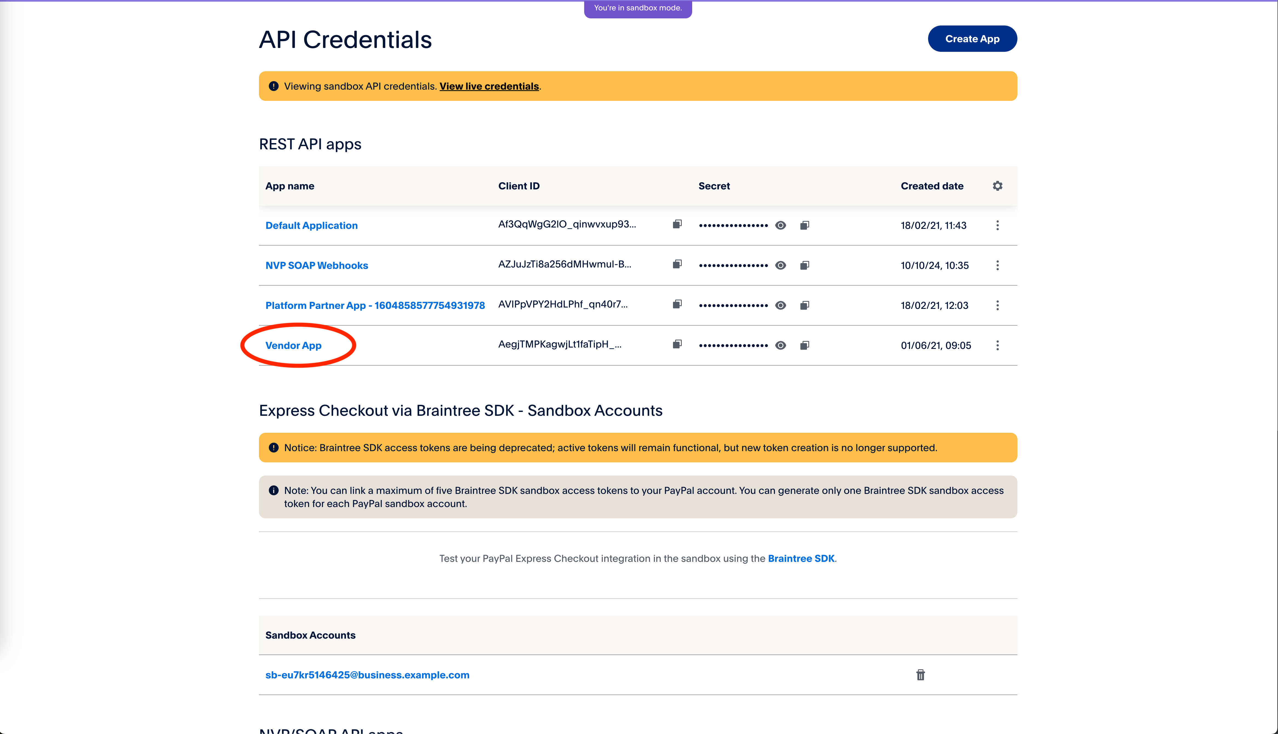The image size is (1278, 734).
Task: Show the Default Application secret
Action: tap(781, 225)
